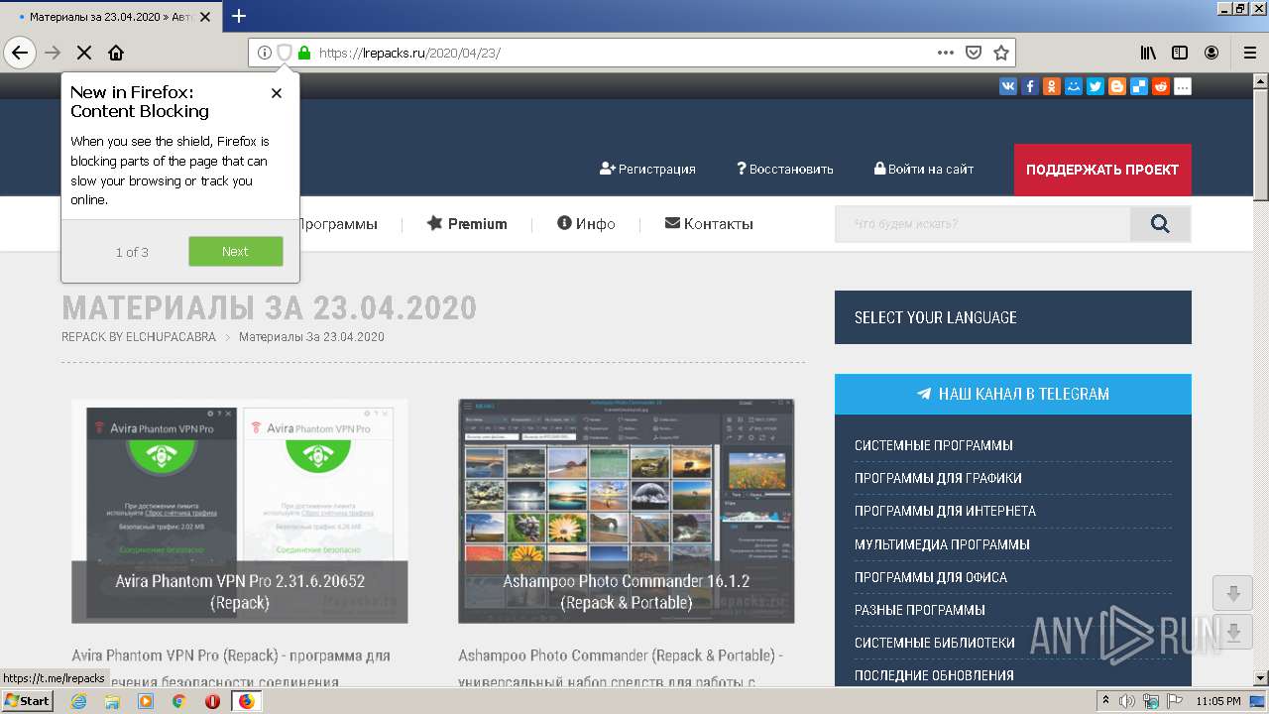Open ПРОГРАММЫ ДЛЯ ИНТЕРНЕТА category
Screen dimensions: 1269x714
(x=945, y=511)
